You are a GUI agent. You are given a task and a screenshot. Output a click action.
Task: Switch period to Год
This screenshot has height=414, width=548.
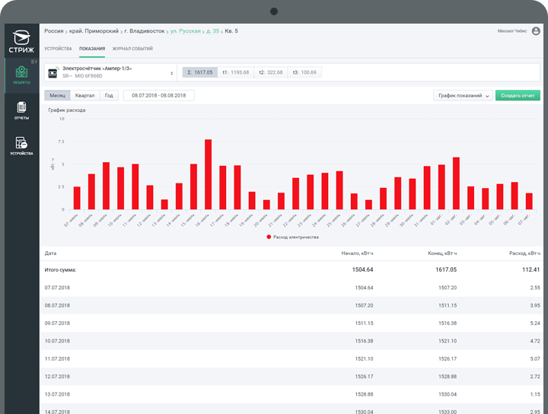click(110, 96)
